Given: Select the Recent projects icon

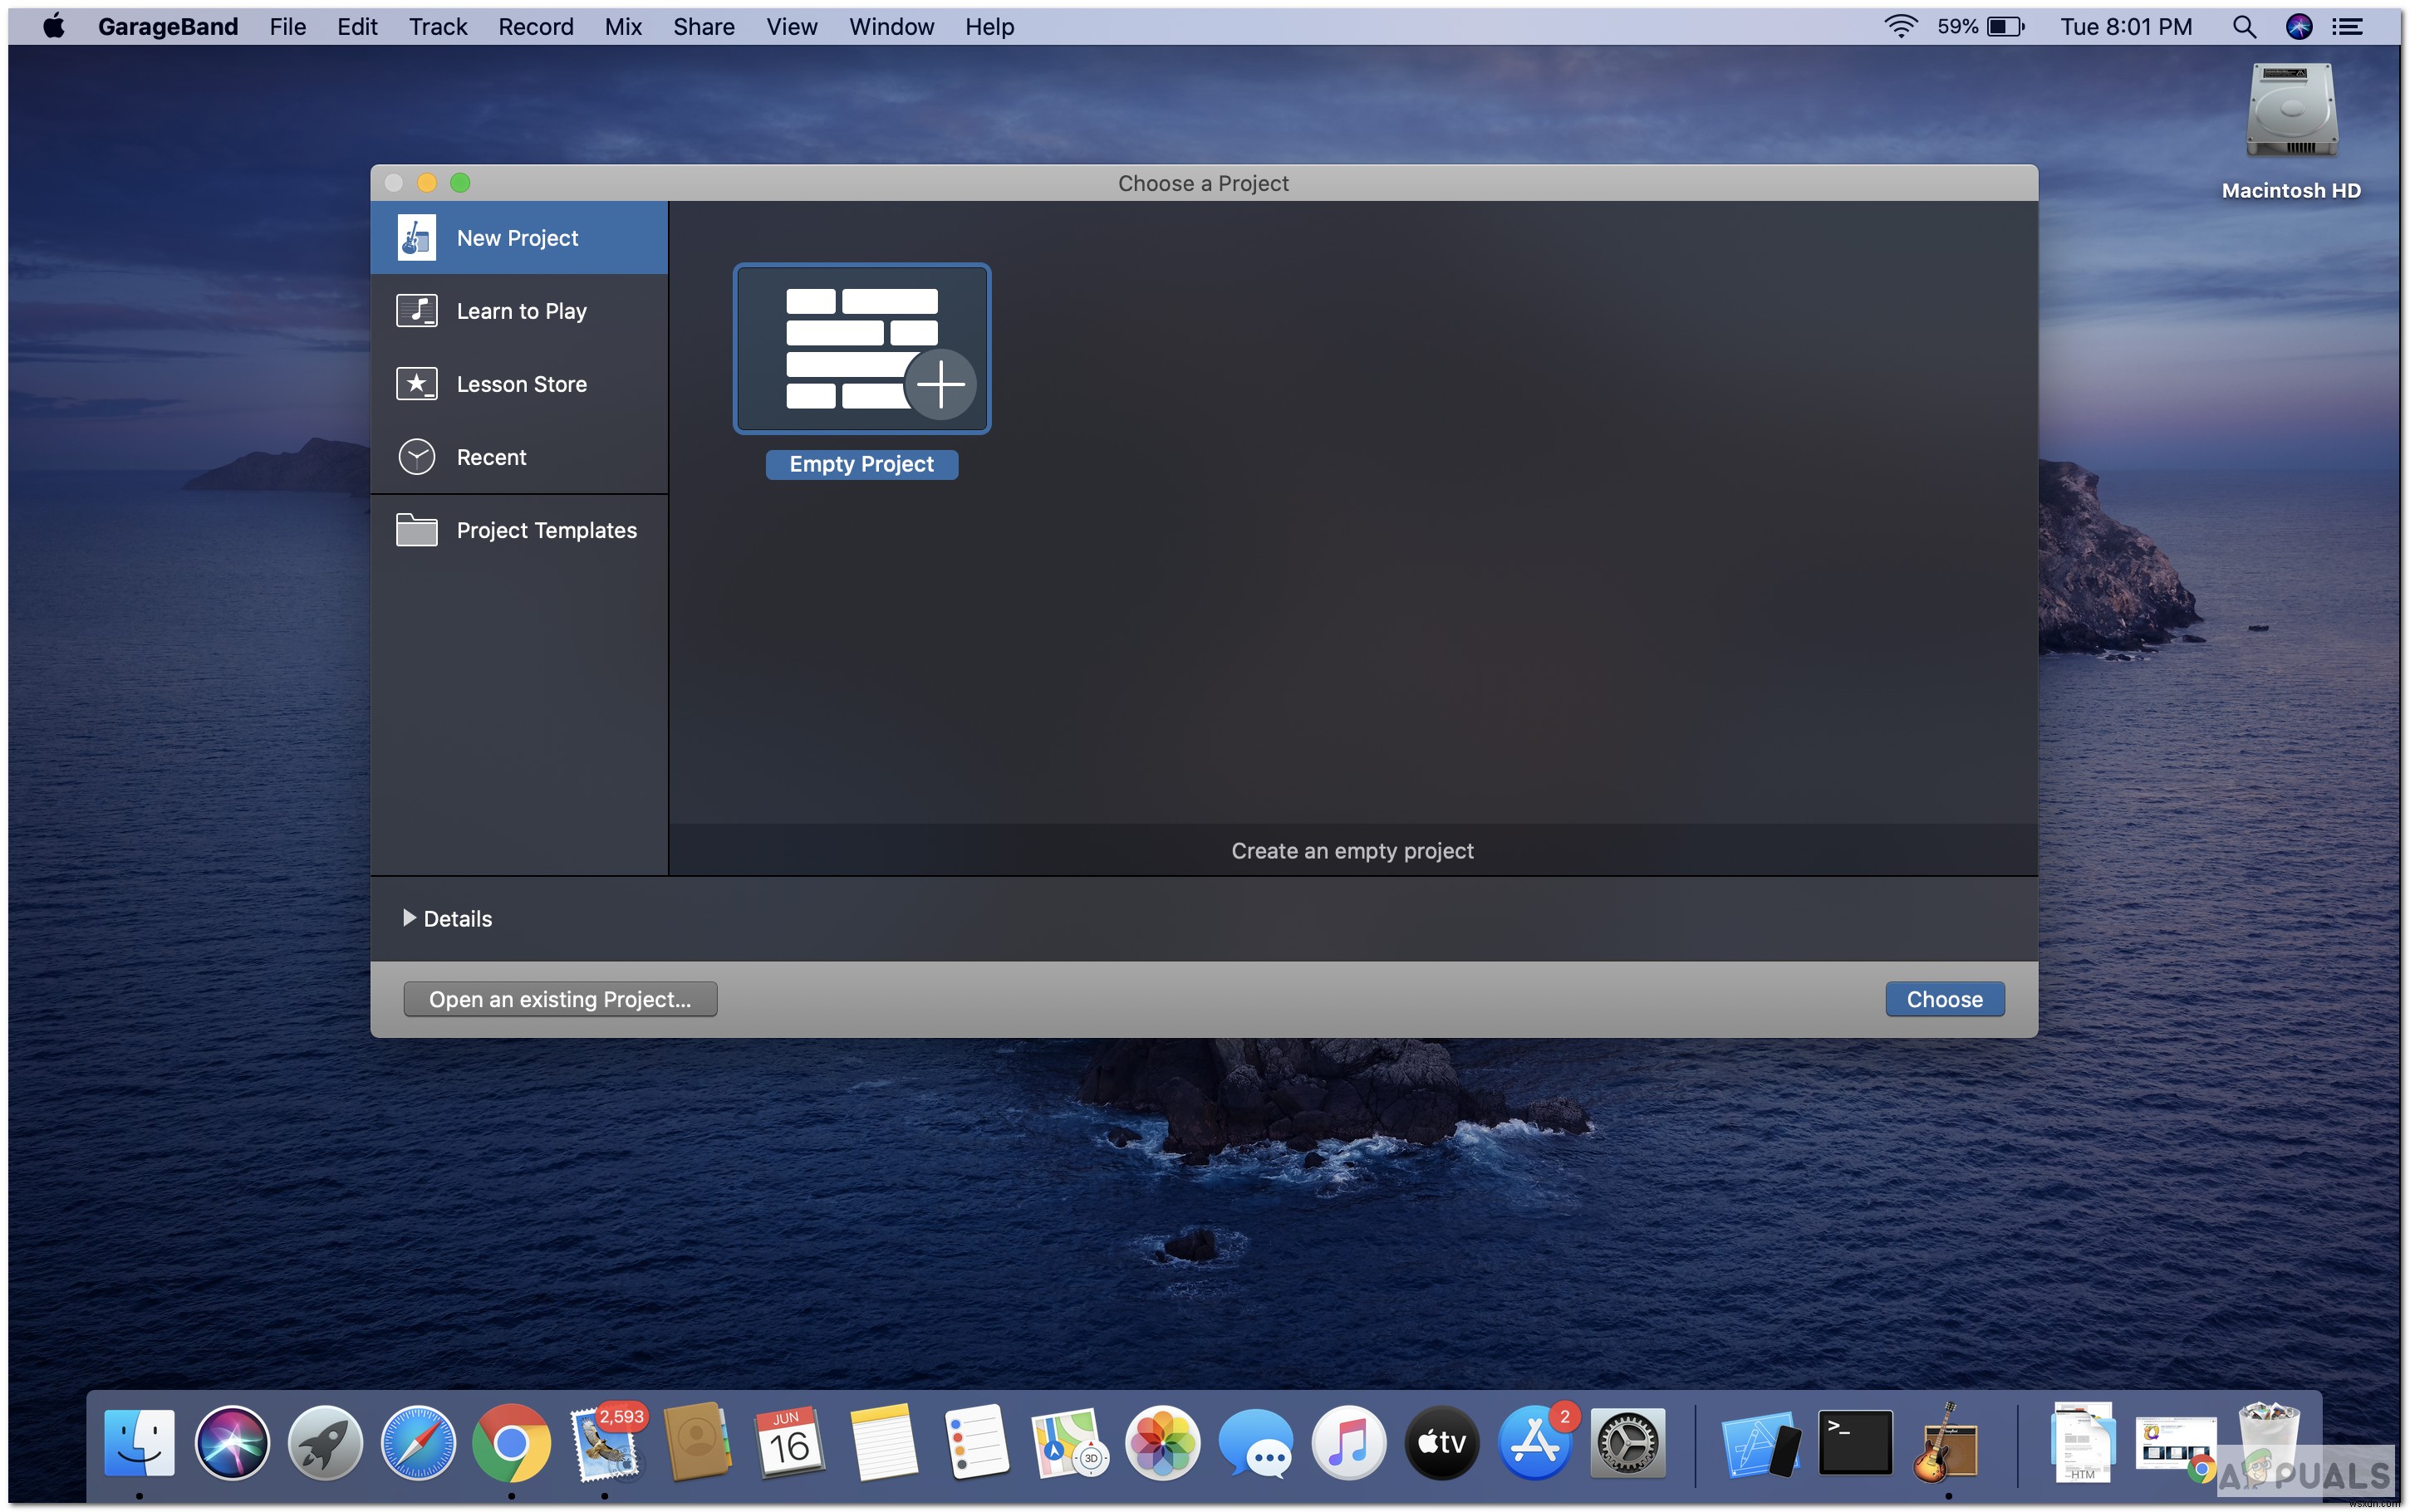Looking at the screenshot, I should 418,457.
